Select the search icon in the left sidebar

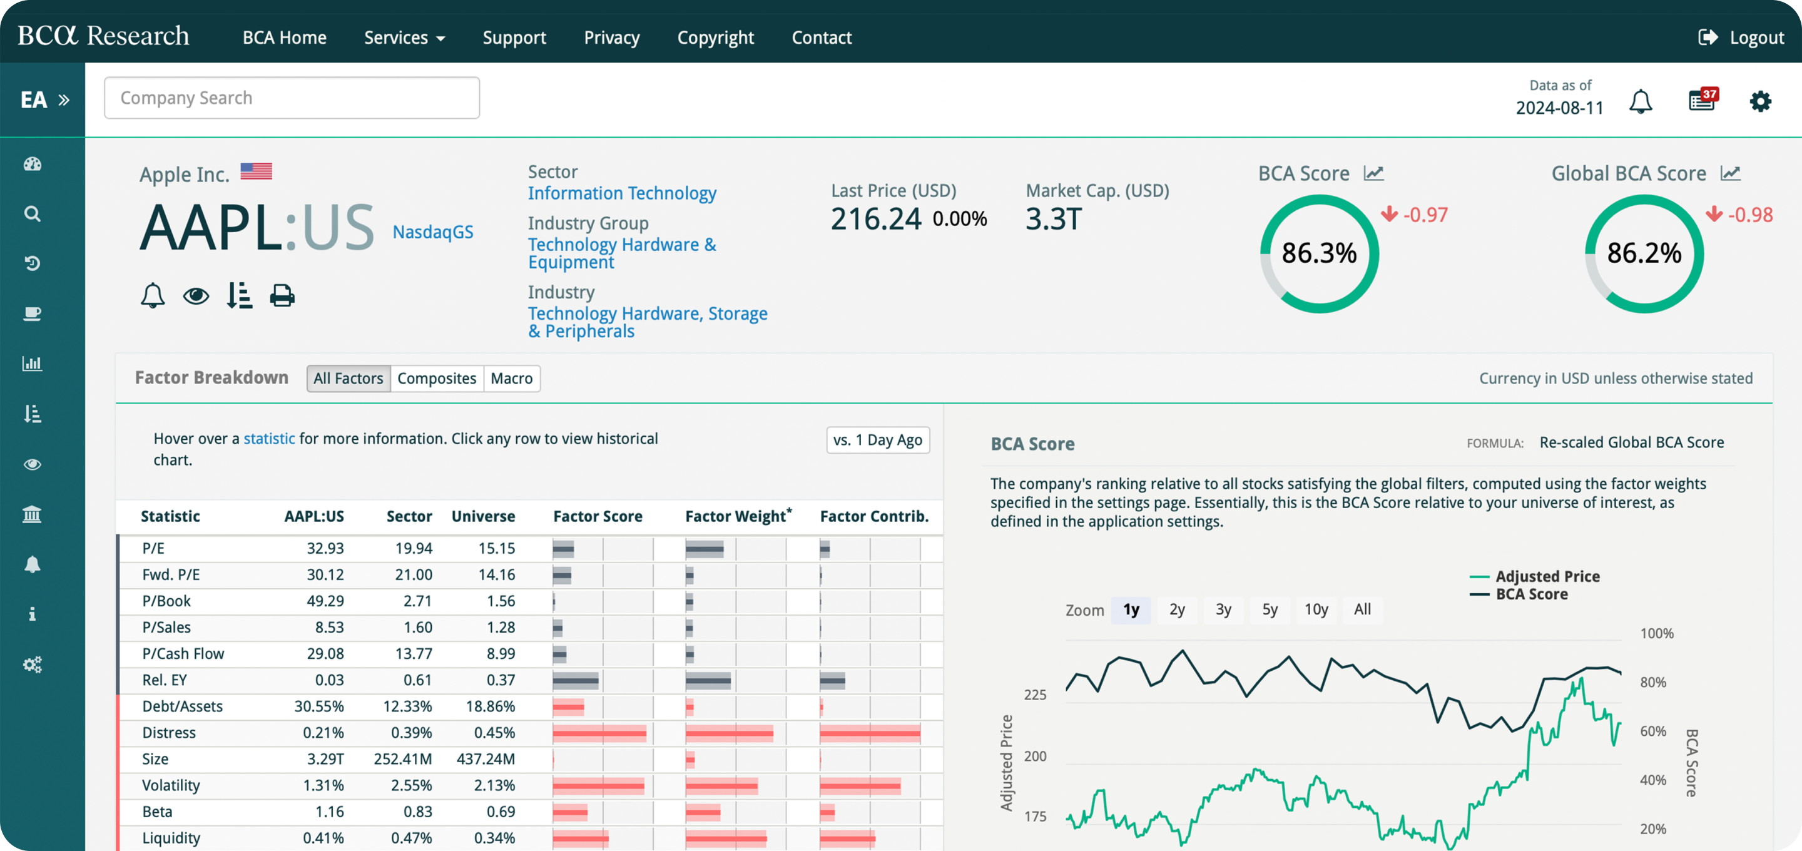(x=32, y=213)
